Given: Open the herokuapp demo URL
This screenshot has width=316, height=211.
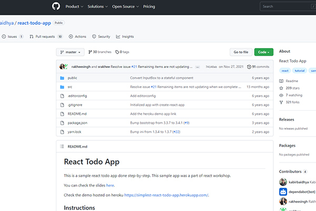Looking at the screenshot, I should click(166, 195).
